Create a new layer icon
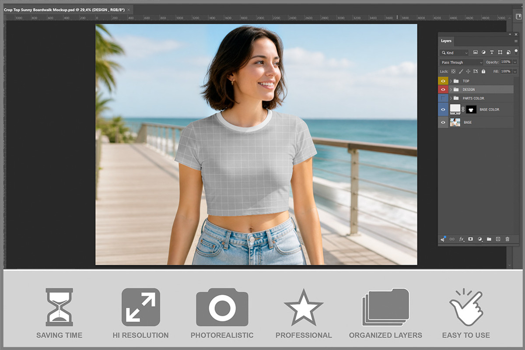The image size is (525, 350). [498, 239]
